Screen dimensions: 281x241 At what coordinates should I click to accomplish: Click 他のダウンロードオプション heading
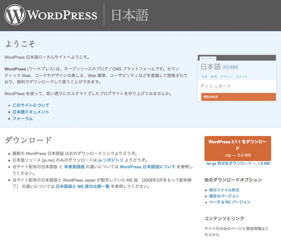coord(233,180)
